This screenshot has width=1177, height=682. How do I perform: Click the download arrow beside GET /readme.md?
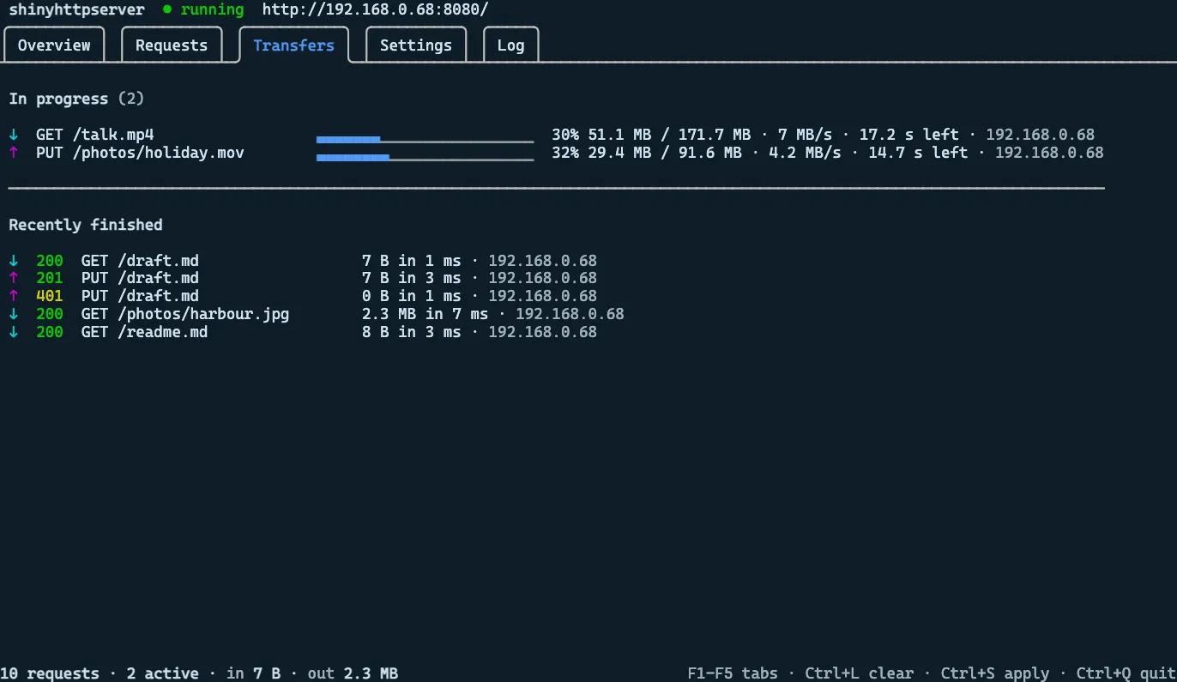pos(13,332)
